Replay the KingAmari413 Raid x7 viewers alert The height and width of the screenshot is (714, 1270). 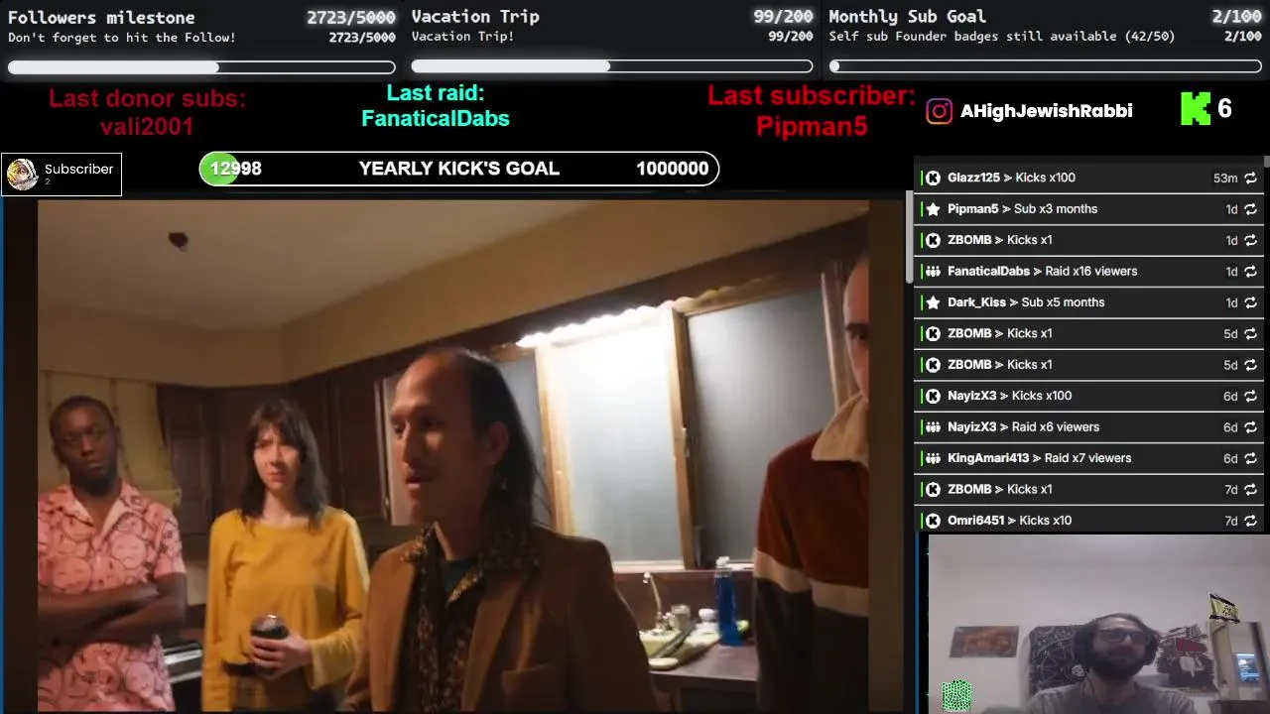coord(1250,458)
